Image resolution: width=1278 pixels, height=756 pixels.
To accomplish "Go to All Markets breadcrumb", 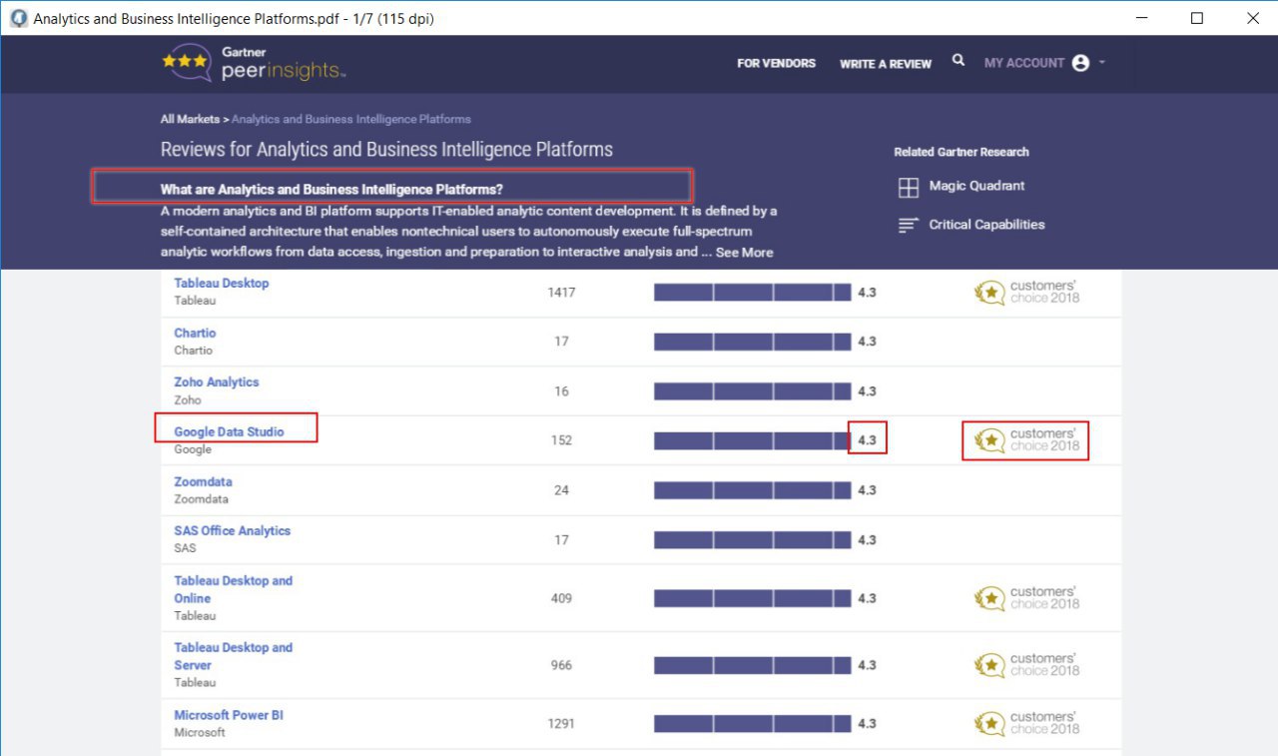I will coord(190,119).
